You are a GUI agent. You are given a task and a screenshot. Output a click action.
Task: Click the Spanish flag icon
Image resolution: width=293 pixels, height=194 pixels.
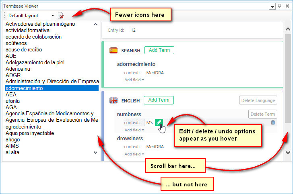coord(113,51)
